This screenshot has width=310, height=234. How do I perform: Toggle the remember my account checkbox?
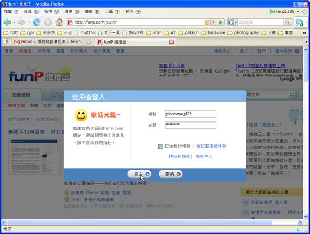[x=160, y=146]
